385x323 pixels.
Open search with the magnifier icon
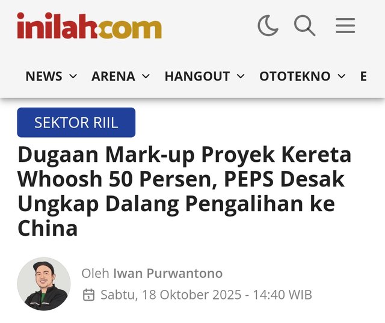coord(305,25)
